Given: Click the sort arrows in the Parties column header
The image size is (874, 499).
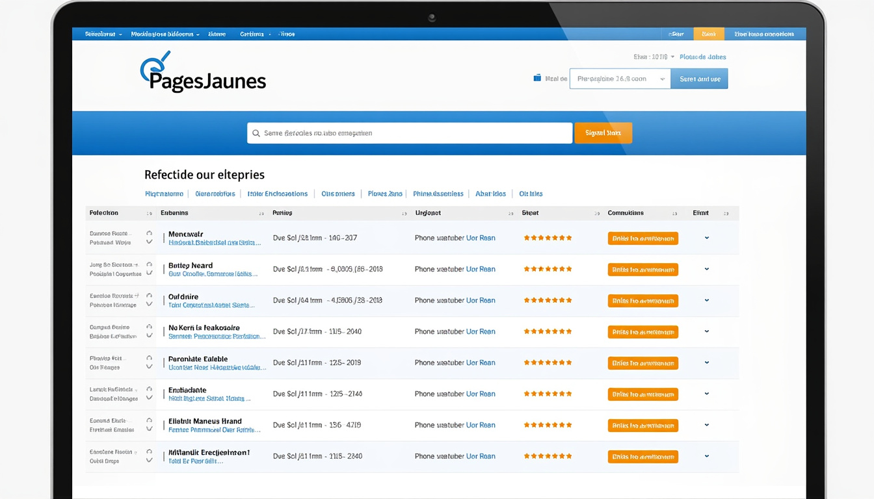Looking at the screenshot, I should click(404, 213).
